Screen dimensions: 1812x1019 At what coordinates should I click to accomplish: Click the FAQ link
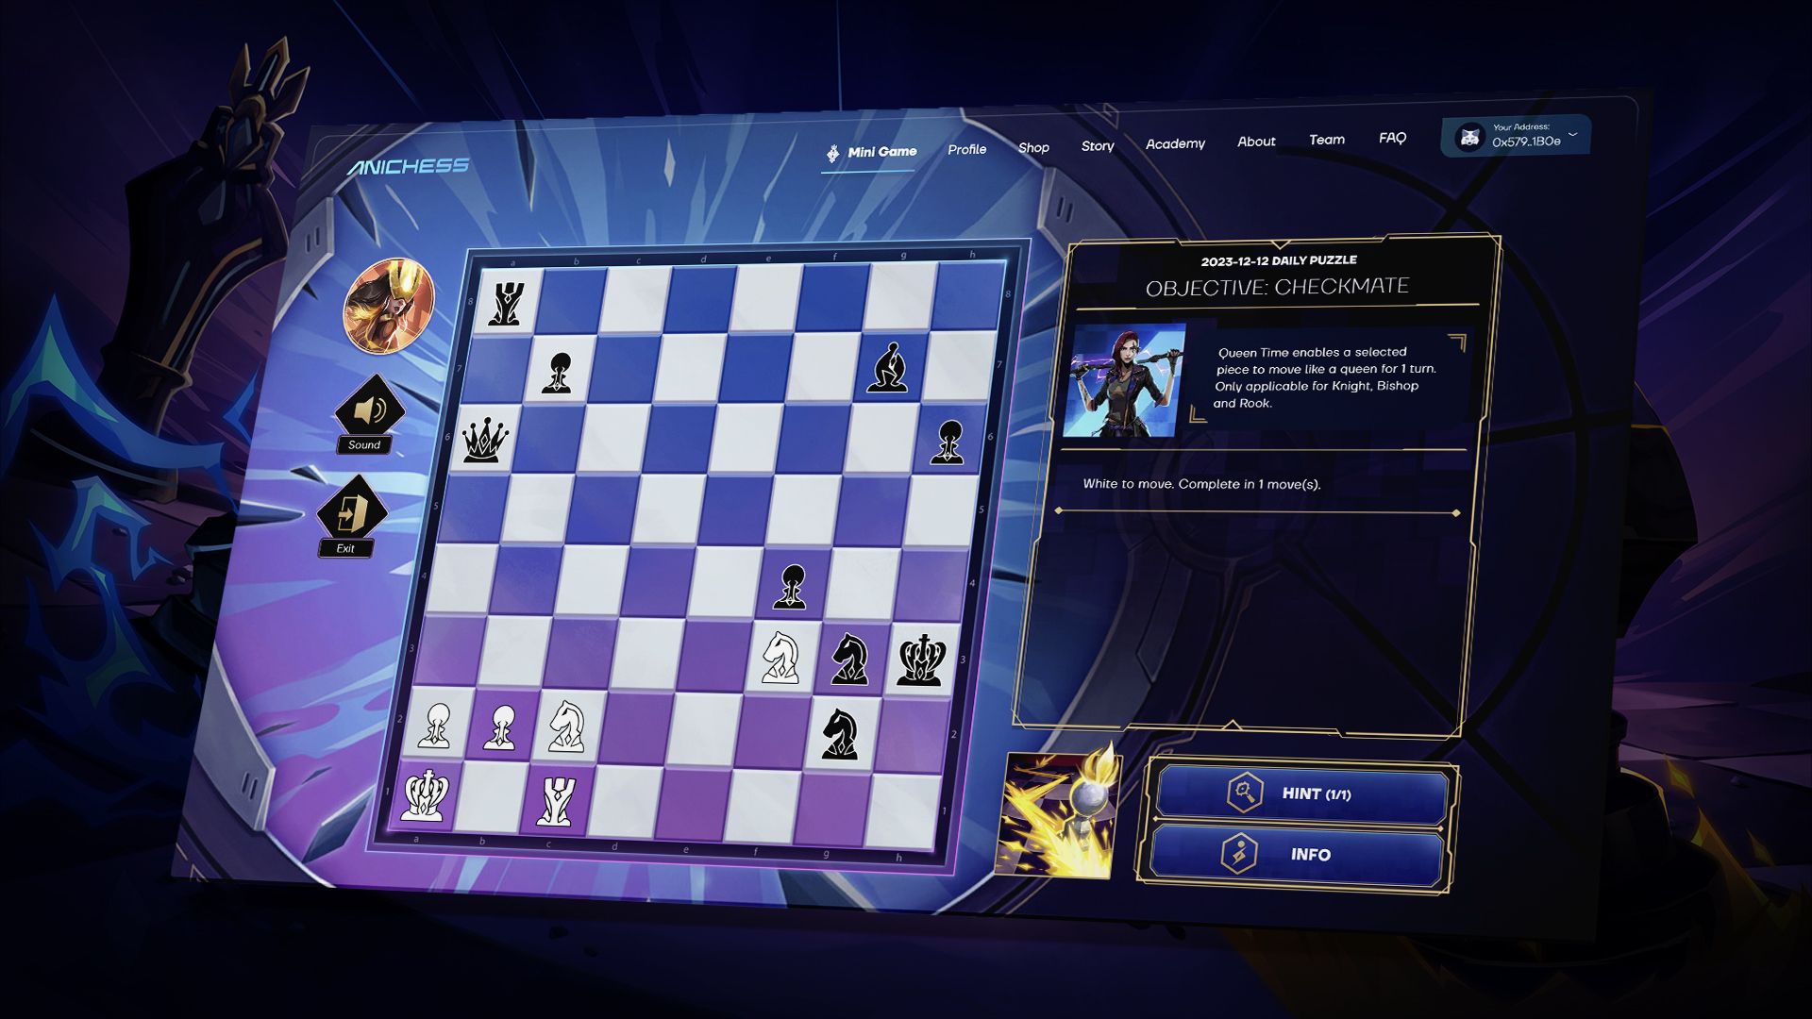1392,138
